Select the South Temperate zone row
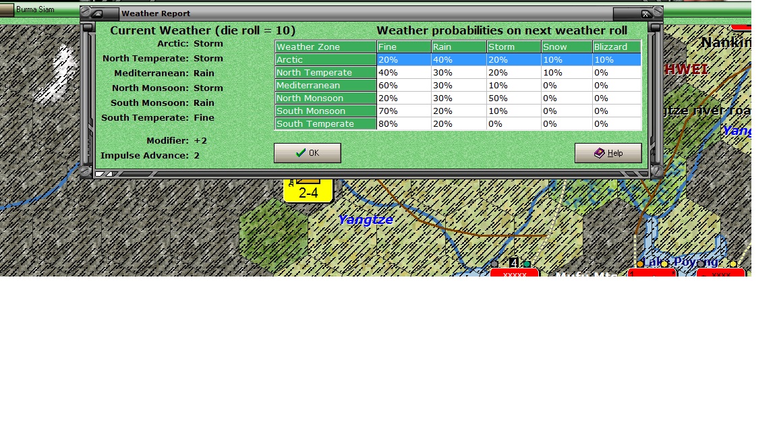The height and width of the screenshot is (437, 777). point(458,124)
